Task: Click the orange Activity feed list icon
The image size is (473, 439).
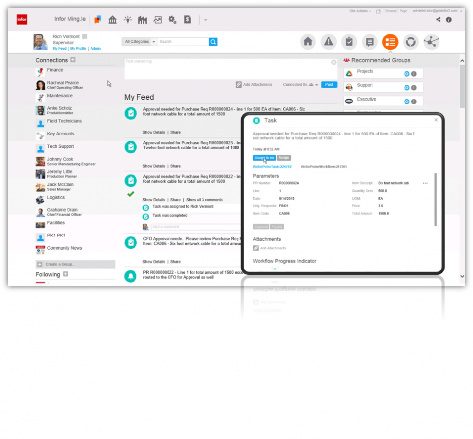Action: (x=390, y=42)
